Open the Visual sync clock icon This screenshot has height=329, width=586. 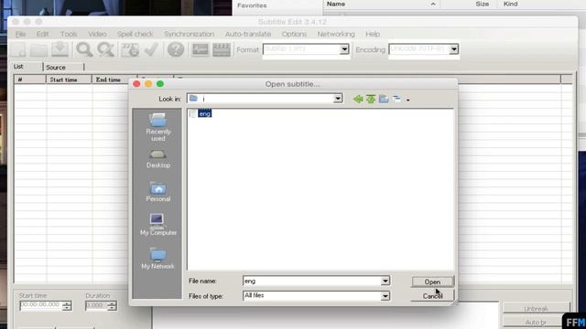click(x=130, y=49)
